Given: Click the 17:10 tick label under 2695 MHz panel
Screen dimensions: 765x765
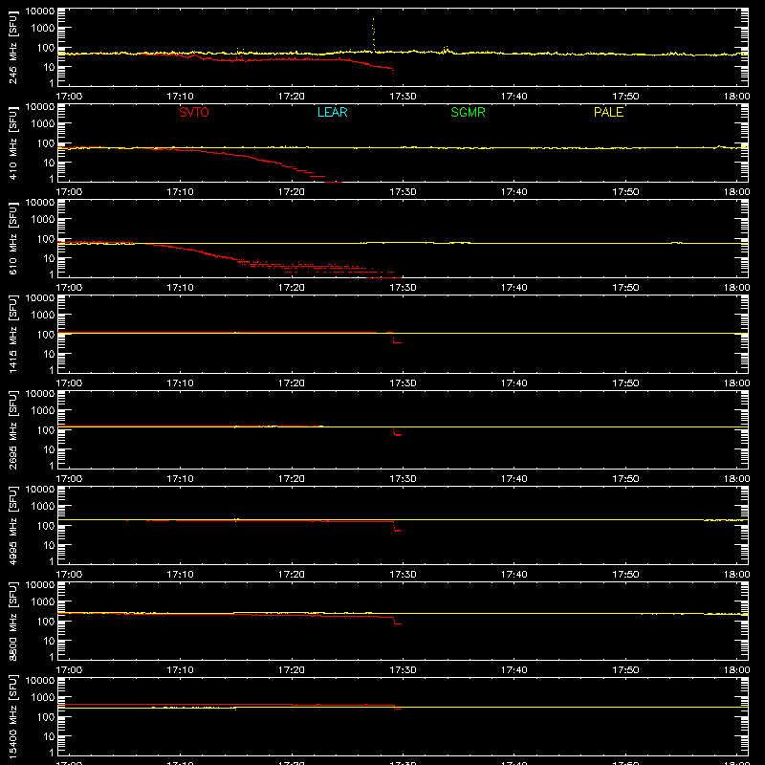Looking at the screenshot, I should point(180,479).
